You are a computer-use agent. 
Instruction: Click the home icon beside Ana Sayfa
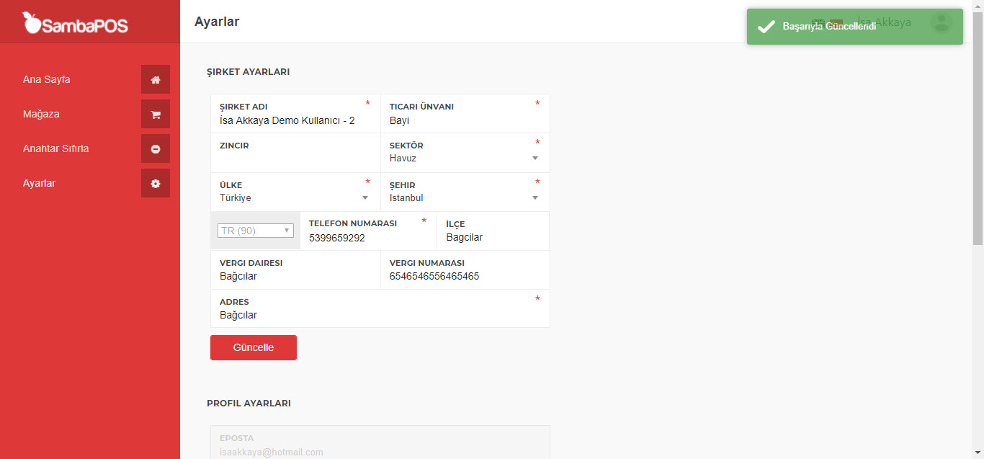point(156,79)
